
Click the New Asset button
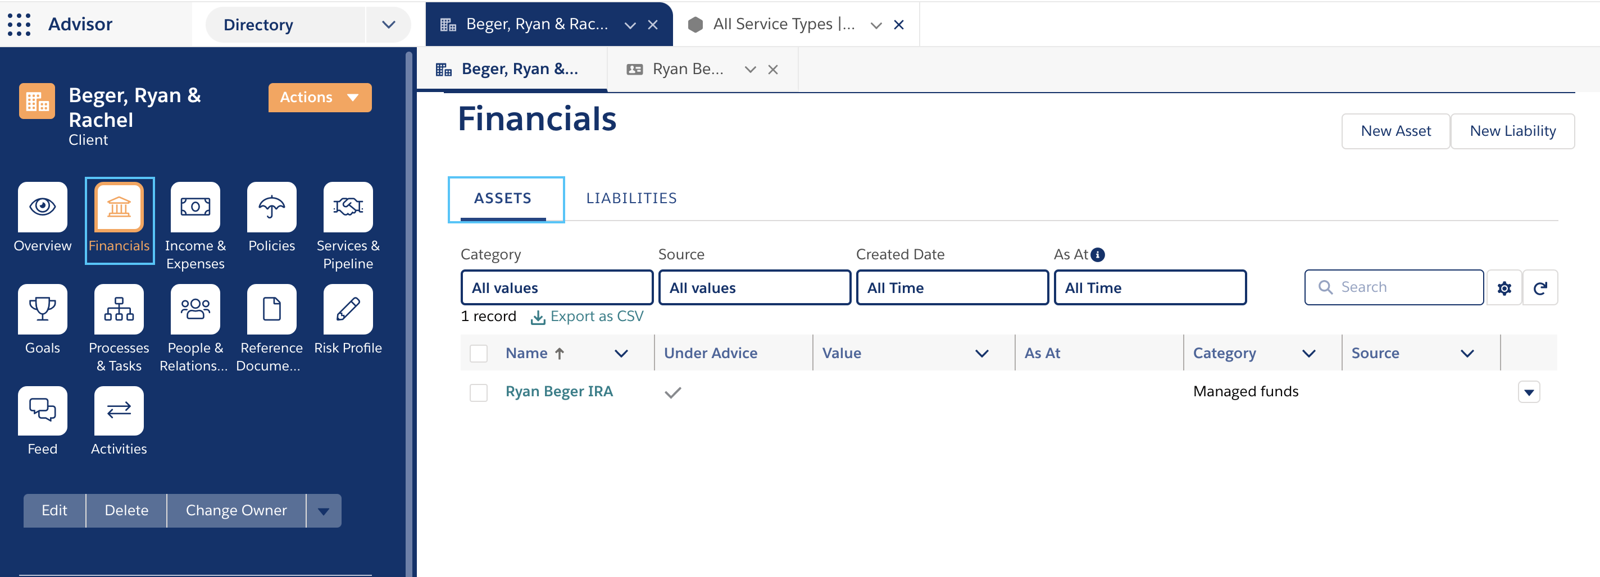pos(1396,131)
